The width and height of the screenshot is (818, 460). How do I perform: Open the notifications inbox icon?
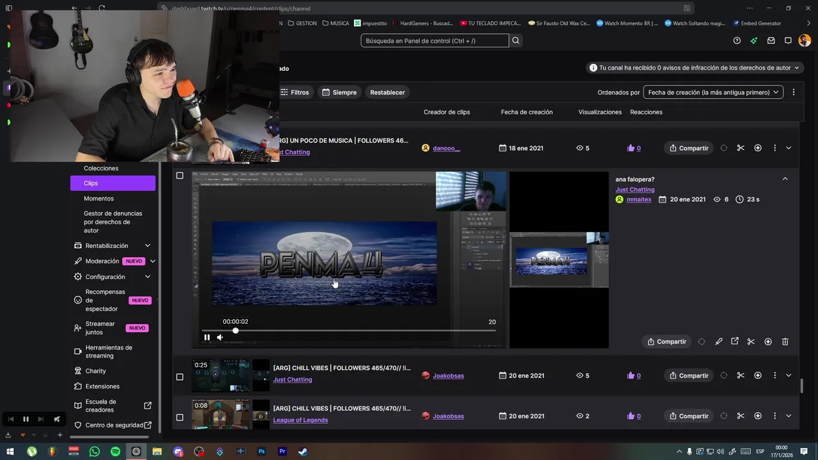coord(771,40)
